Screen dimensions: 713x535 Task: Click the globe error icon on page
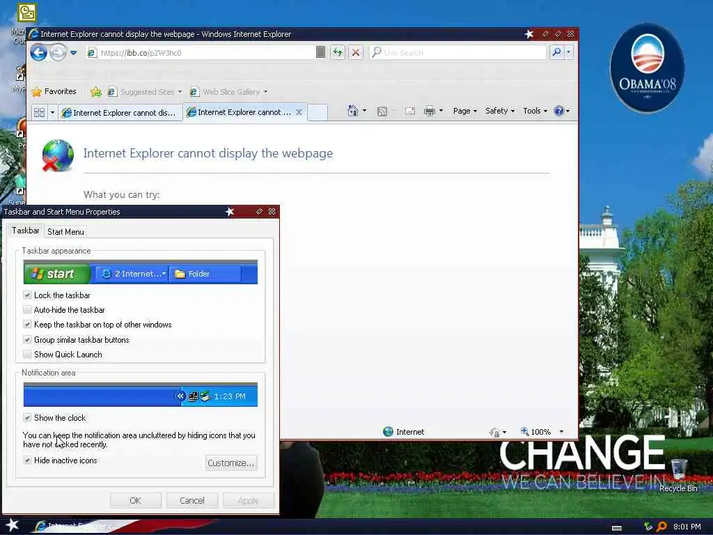58,155
